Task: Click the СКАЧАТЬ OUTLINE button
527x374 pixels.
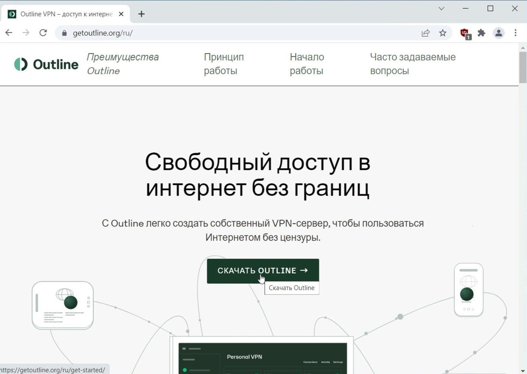Action: pos(263,271)
